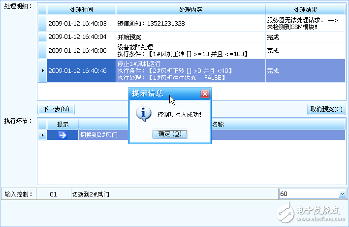Click the 开始预案 cell
Viewport: 349px width, 227px height.
point(190,37)
